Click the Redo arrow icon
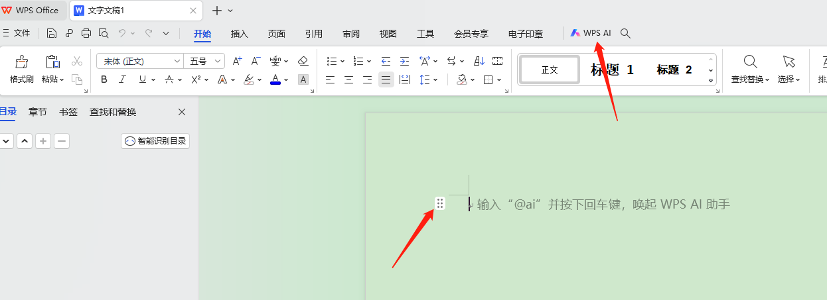The height and width of the screenshot is (300, 827). coord(149,33)
